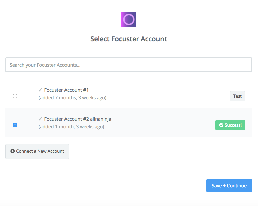The width and height of the screenshot is (258, 206).
Task: Test the Focuster Account #1 connection
Action: [237, 96]
